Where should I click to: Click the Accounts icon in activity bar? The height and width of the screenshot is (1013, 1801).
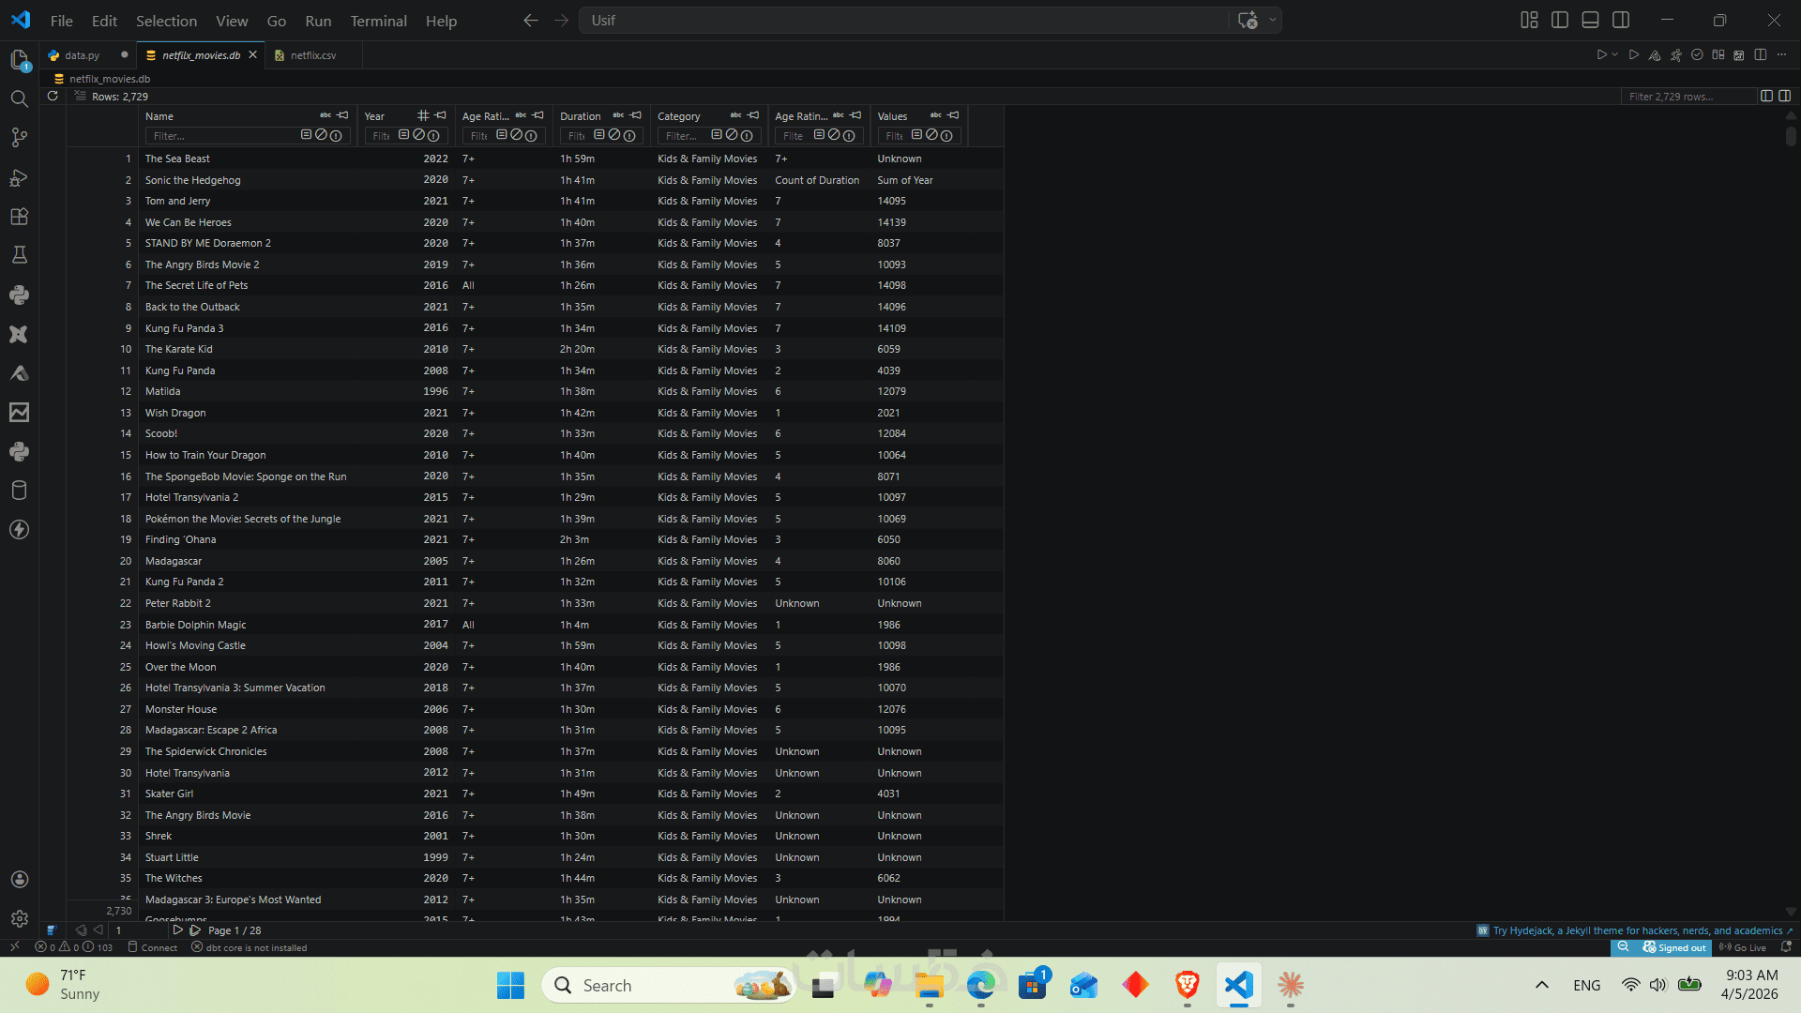(19, 879)
